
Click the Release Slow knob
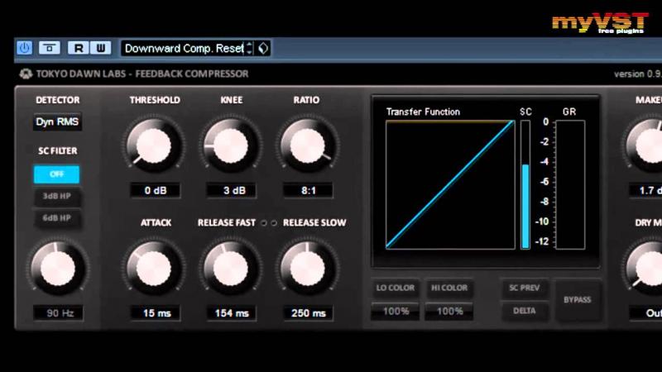[308, 268]
